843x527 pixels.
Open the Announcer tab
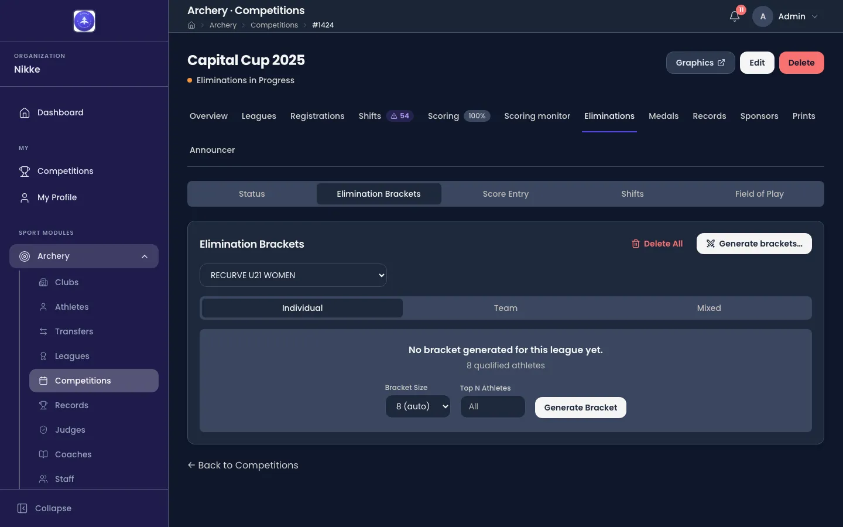pos(212,150)
